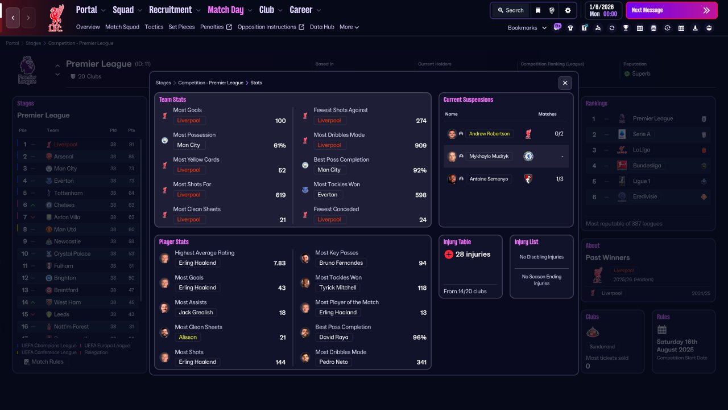
Task: Open the bookmark icon beside Search
Action: 538,10
